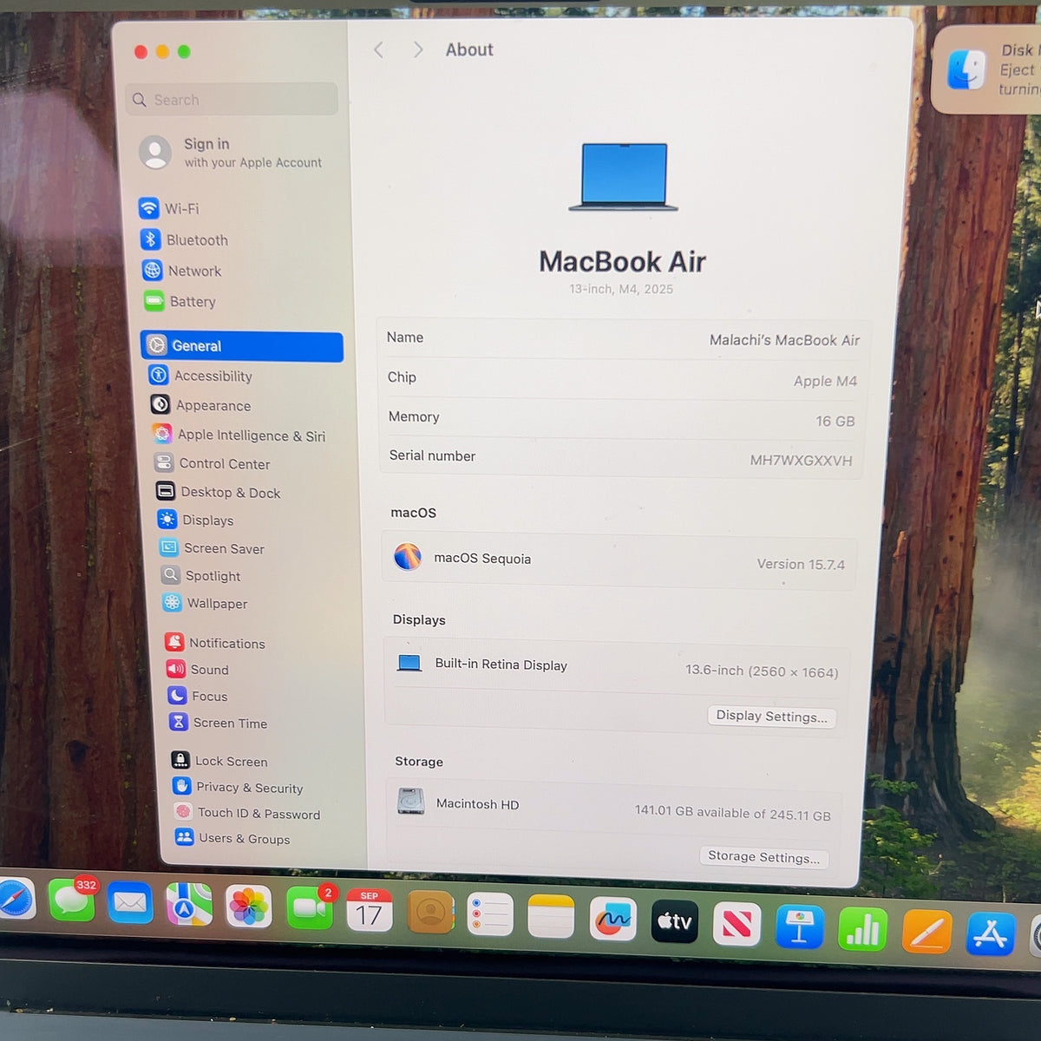Click Sign in with Apple Account
This screenshot has height=1041, width=1041.
(231, 153)
